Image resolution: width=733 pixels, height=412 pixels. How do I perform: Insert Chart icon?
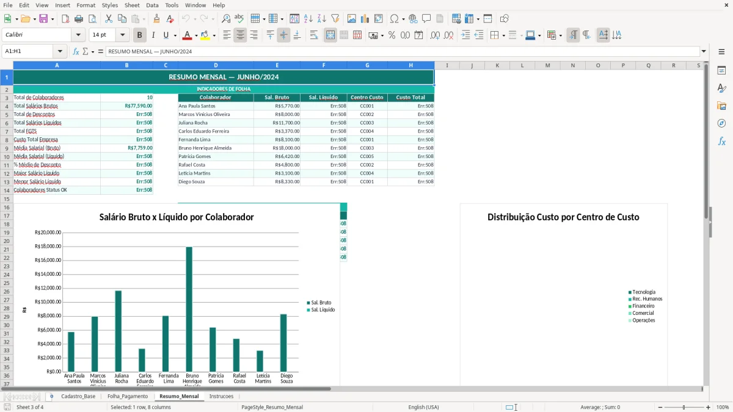click(365, 19)
